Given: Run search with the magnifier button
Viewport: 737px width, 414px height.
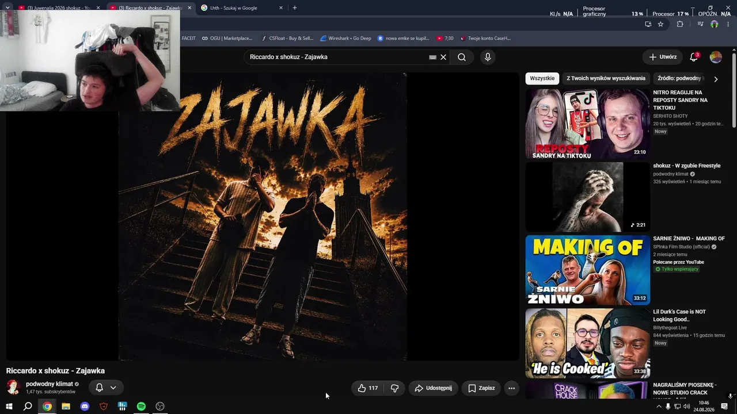Looking at the screenshot, I should (x=462, y=57).
